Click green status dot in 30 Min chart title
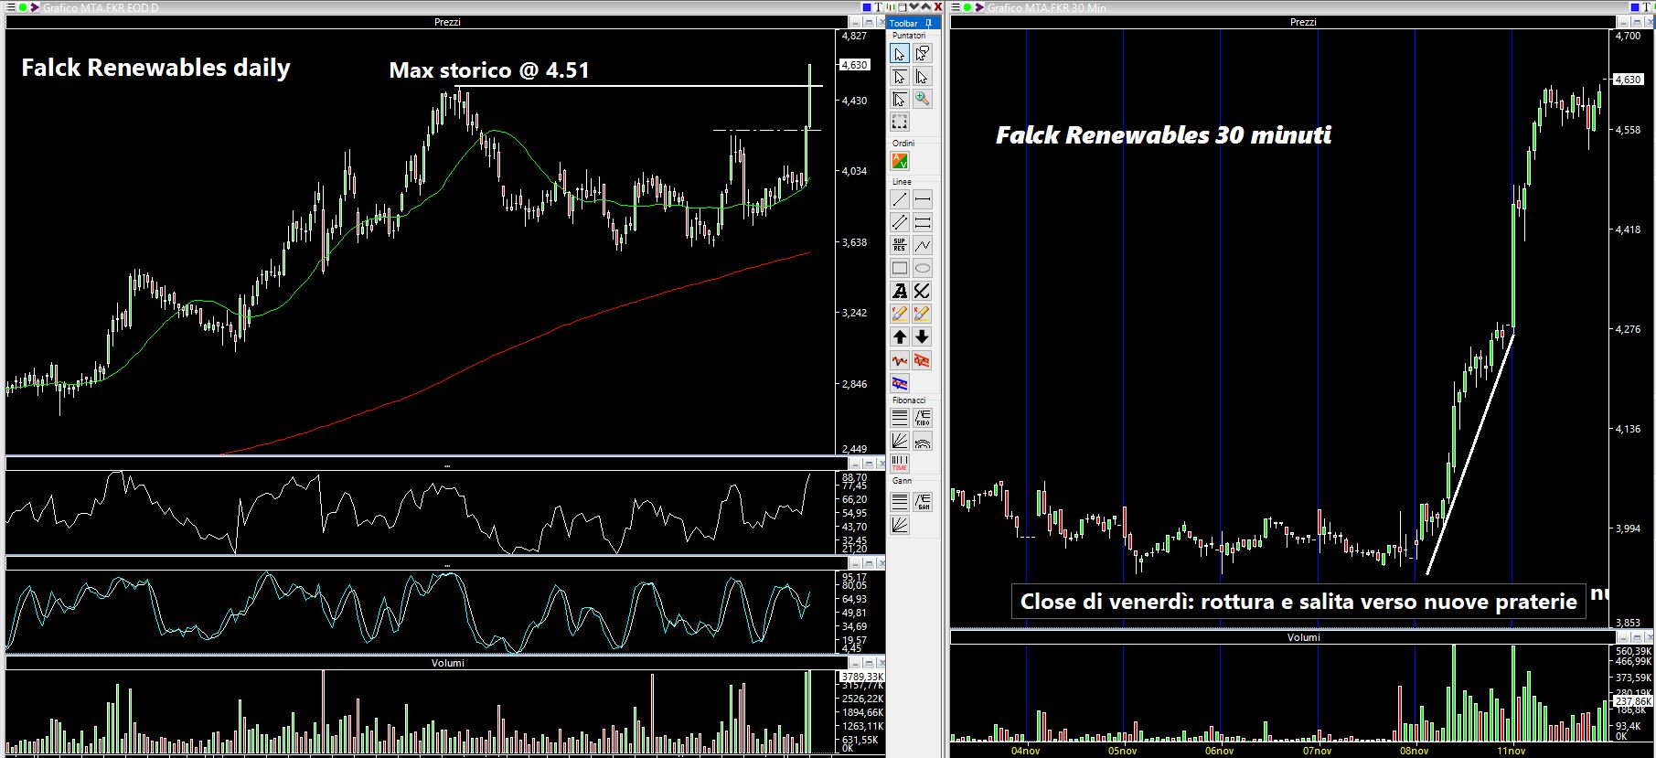The image size is (1656, 758). (967, 7)
